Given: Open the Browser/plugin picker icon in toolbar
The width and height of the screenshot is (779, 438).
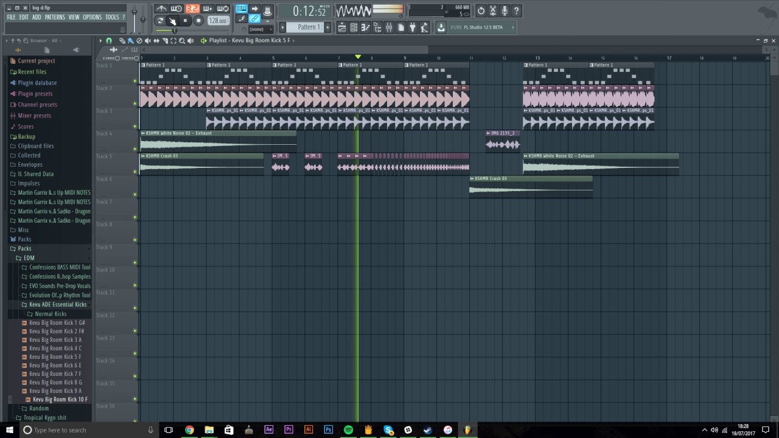Looking at the screenshot, I should click(x=377, y=27).
